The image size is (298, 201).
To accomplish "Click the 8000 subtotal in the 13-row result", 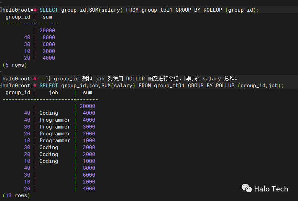I will (89, 168).
